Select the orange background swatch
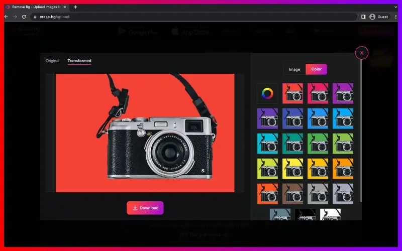 pos(343,169)
